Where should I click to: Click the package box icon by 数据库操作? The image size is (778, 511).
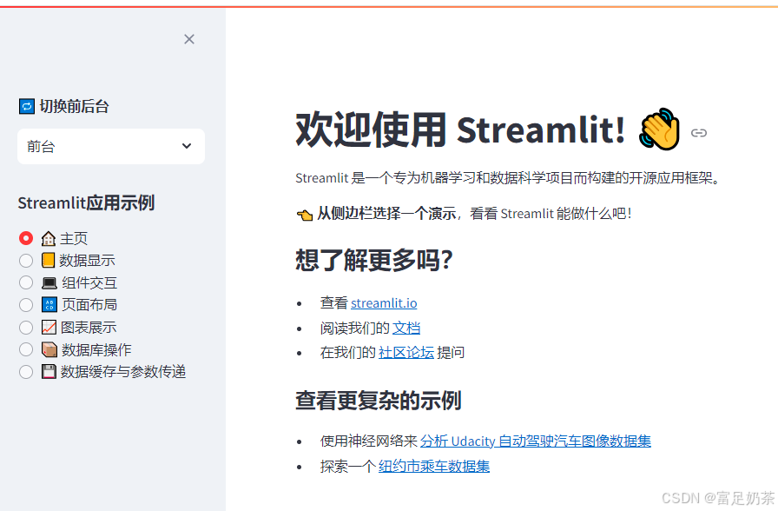(49, 349)
